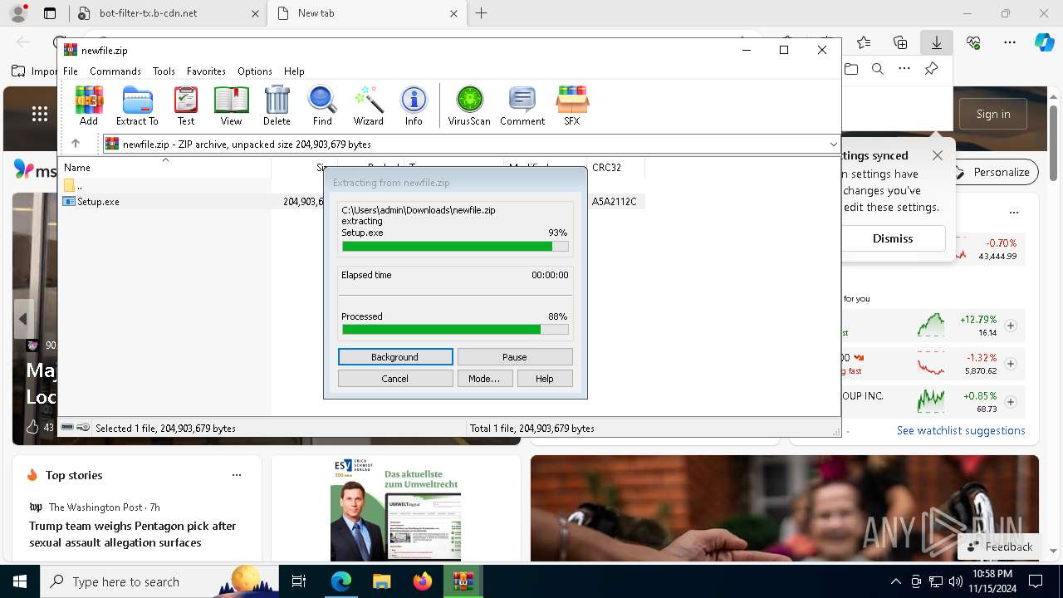Open the Commands menu
Image resolution: width=1063 pixels, height=598 pixels.
pyautogui.click(x=115, y=71)
